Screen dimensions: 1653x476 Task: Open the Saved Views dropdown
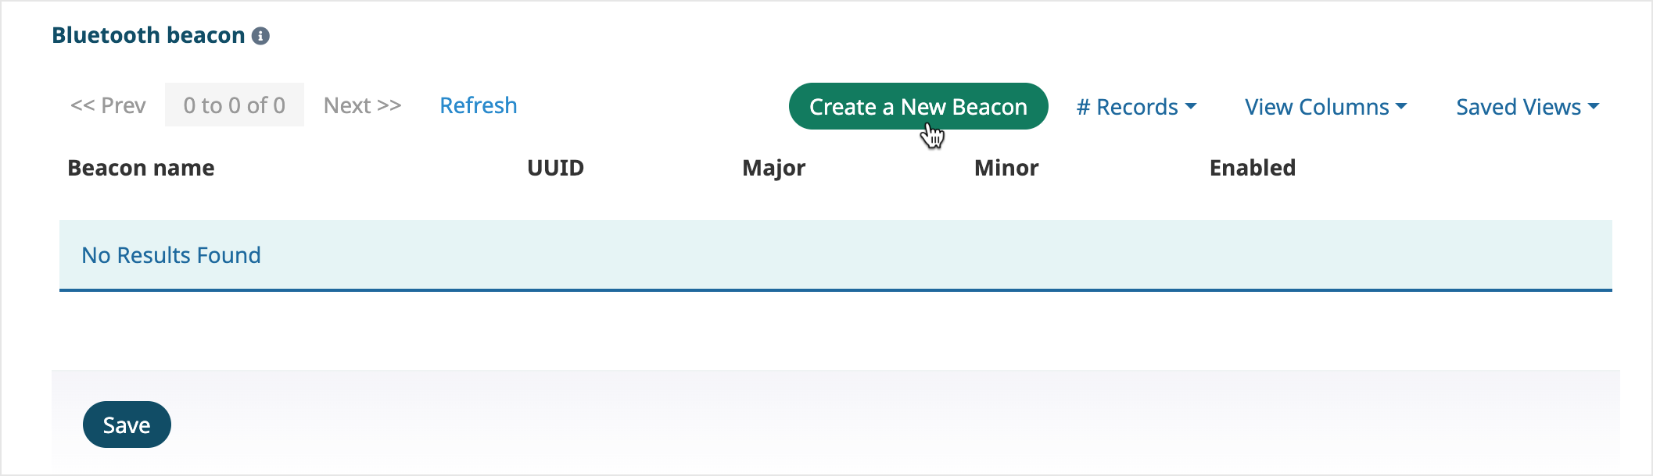[1527, 107]
